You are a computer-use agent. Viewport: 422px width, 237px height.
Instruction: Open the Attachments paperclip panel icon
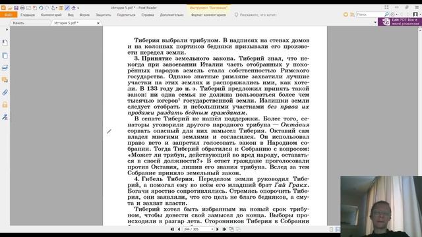[x=5, y=92]
